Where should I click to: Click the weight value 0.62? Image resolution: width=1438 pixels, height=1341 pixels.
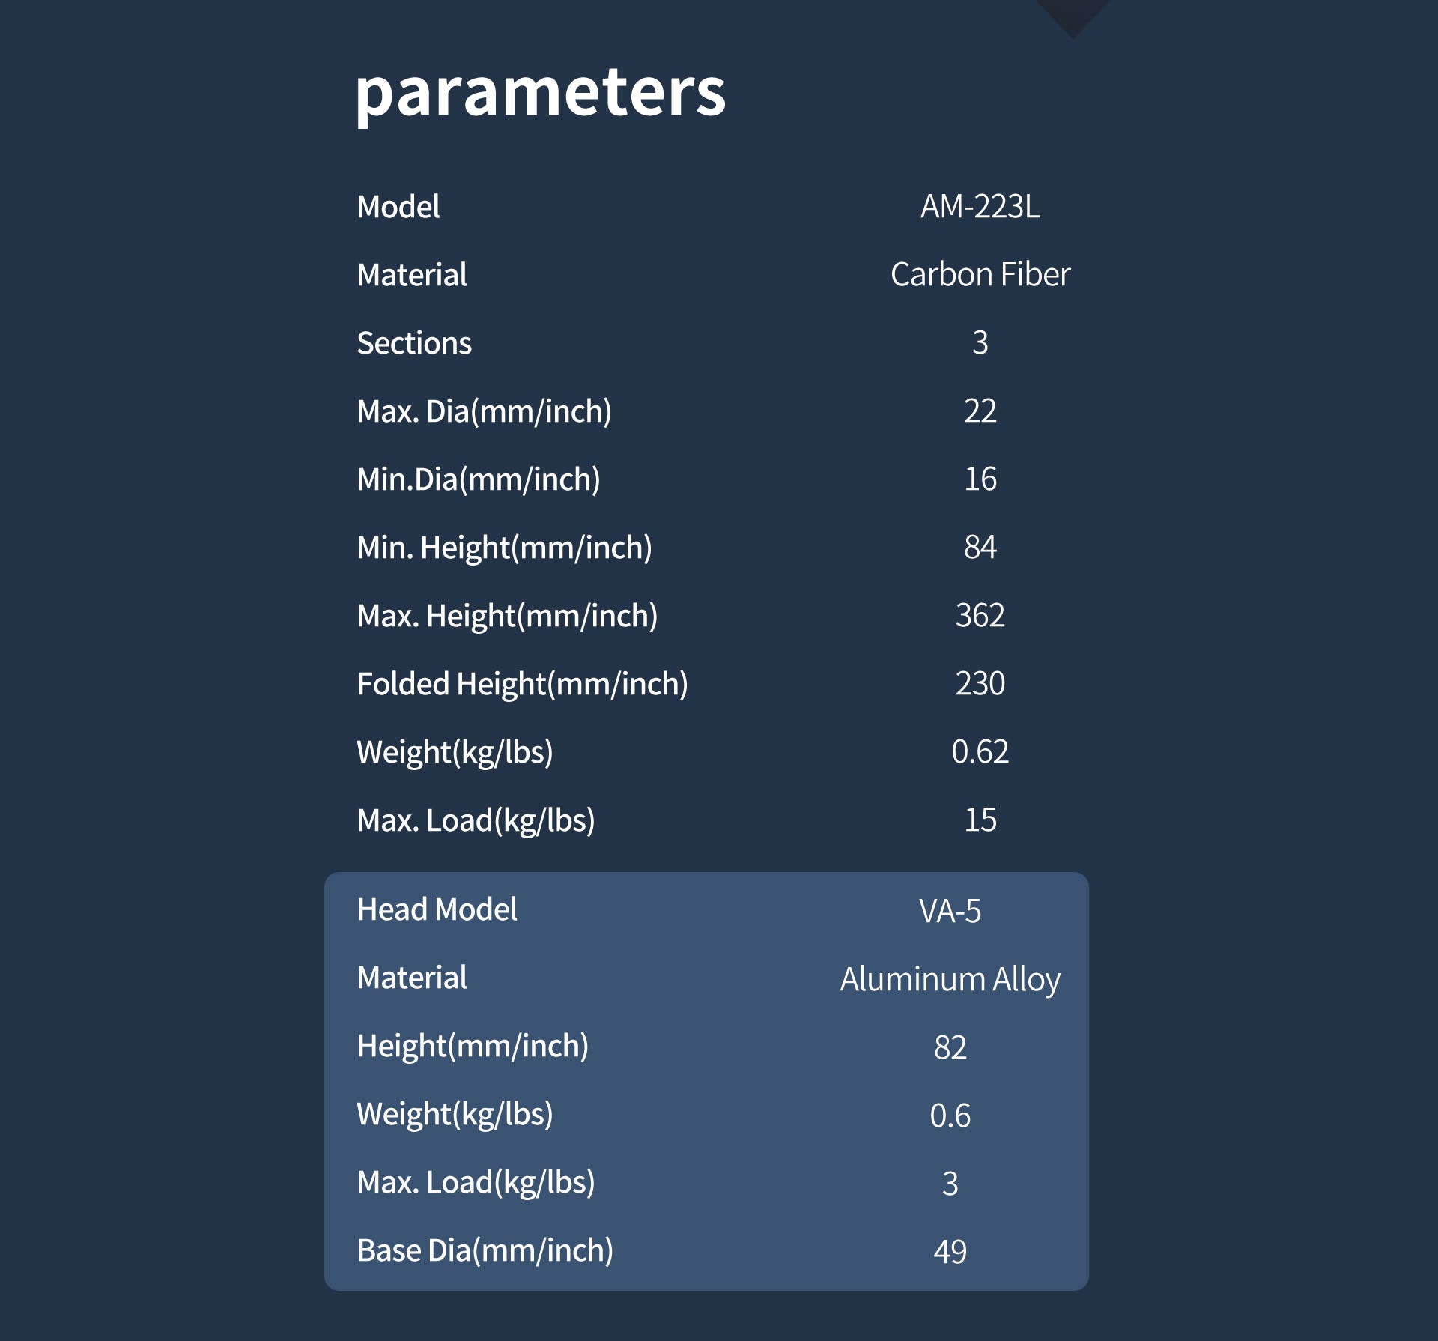tap(980, 752)
